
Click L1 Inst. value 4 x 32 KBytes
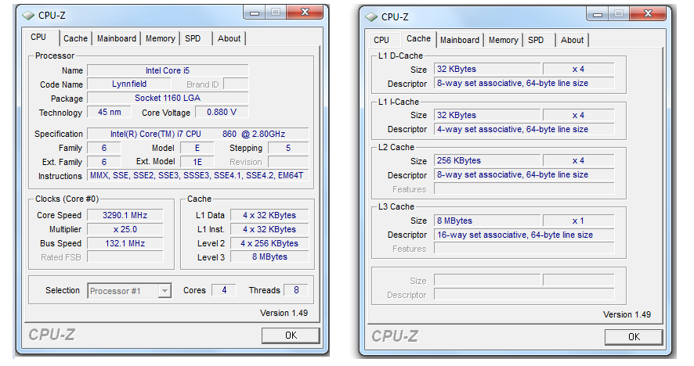coord(269,229)
